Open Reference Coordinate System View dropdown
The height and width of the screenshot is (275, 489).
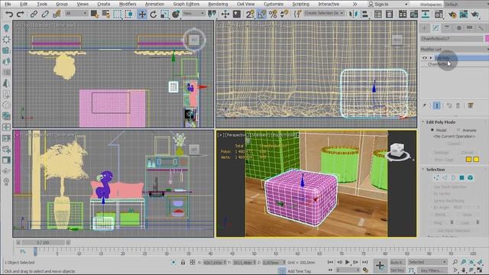pyautogui.click(x=193, y=14)
